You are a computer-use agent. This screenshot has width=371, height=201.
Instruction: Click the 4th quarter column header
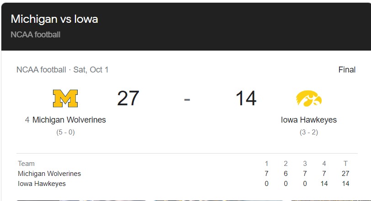(324, 164)
